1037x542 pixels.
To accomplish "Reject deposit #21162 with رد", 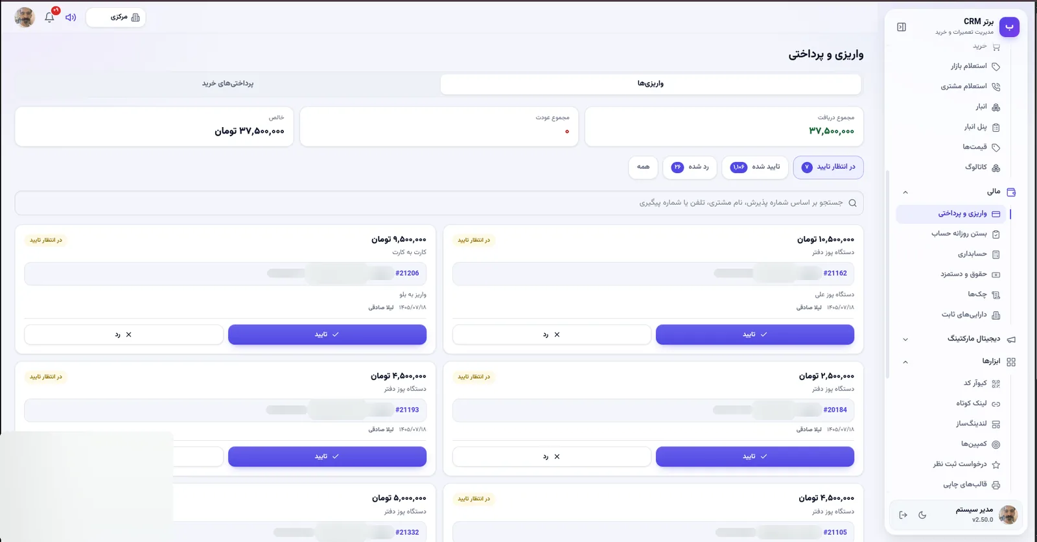I will point(552,335).
